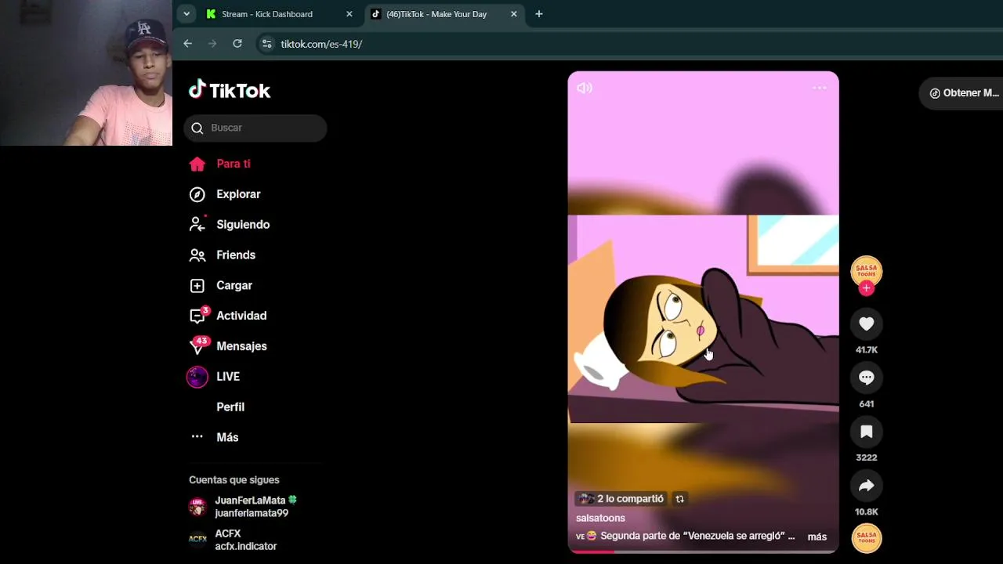The height and width of the screenshot is (564, 1003).
Task: Click the 2 lo compartió label
Action: pyautogui.click(x=621, y=499)
